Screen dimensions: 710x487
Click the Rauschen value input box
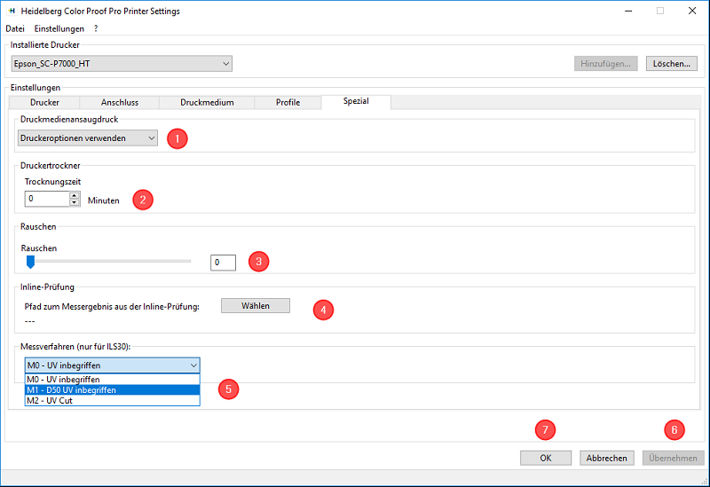[x=223, y=263]
